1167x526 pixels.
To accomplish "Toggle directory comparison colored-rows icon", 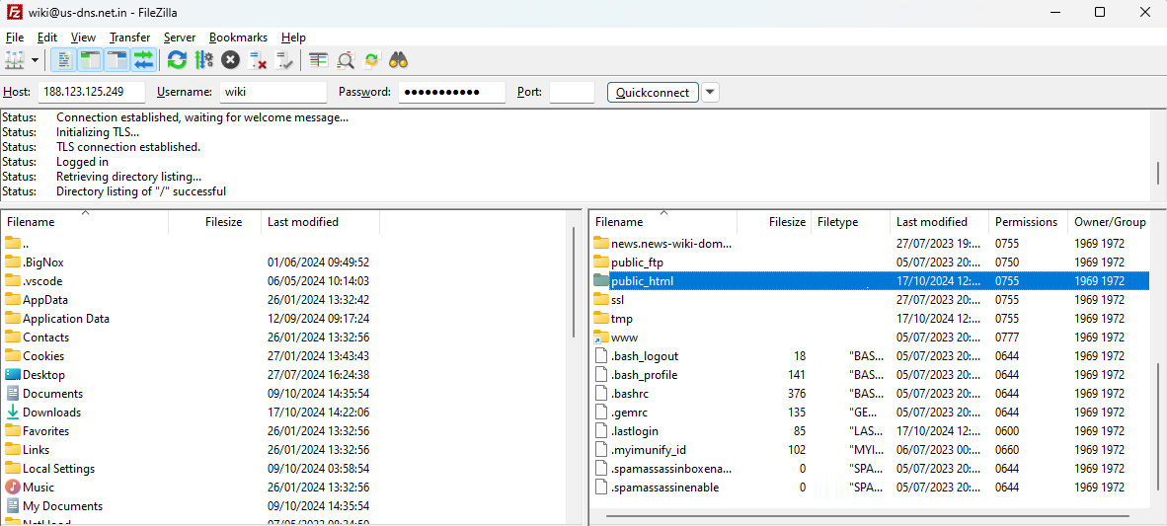I will pos(319,60).
